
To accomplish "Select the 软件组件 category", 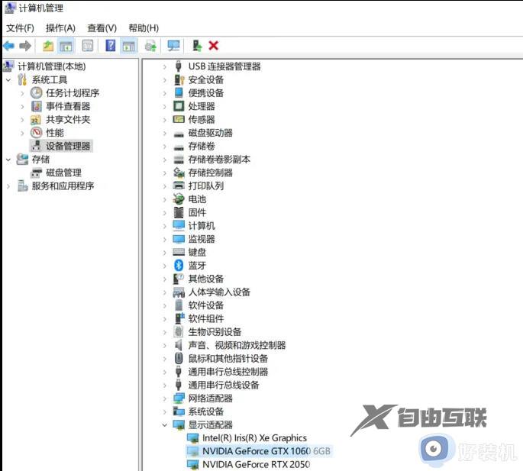I will (x=206, y=318).
